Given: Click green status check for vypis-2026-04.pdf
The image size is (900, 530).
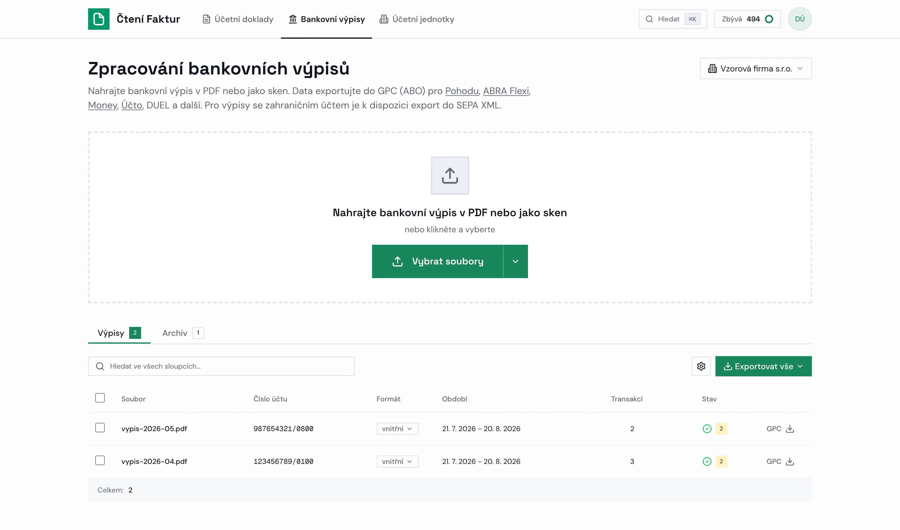Looking at the screenshot, I should point(707,462).
